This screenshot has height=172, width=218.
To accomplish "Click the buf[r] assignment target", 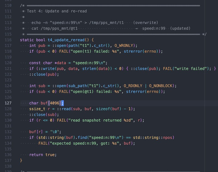I will [36, 132].
